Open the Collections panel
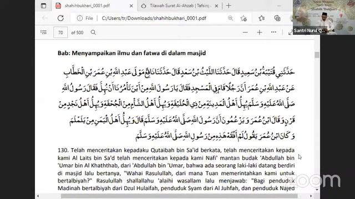Viewport: 355px width, 199px height. 277,18
